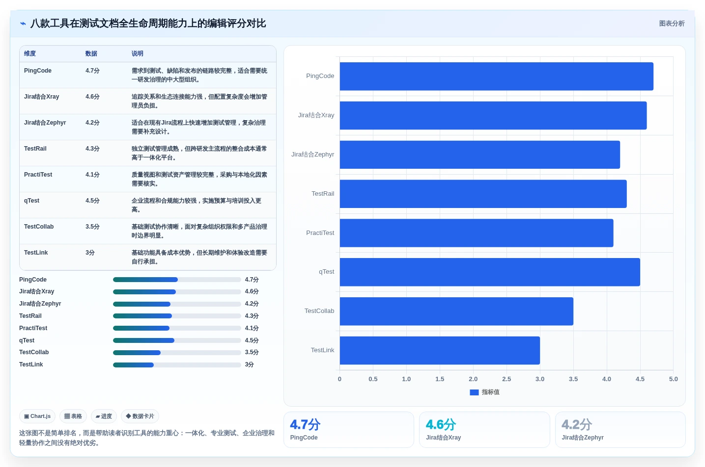
Task: Select the 进度 tag chip
Action: click(x=104, y=416)
